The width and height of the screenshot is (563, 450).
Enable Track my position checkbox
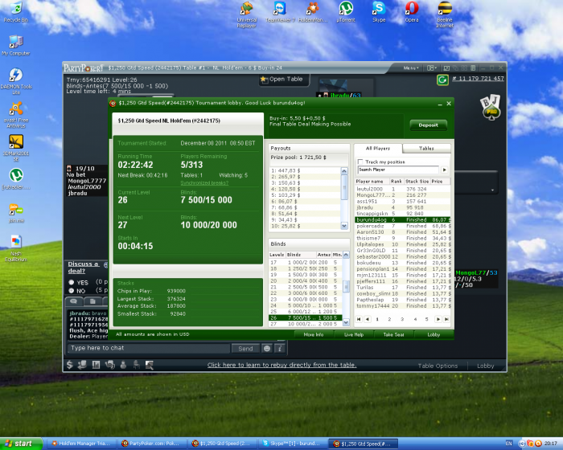pyautogui.click(x=360, y=162)
